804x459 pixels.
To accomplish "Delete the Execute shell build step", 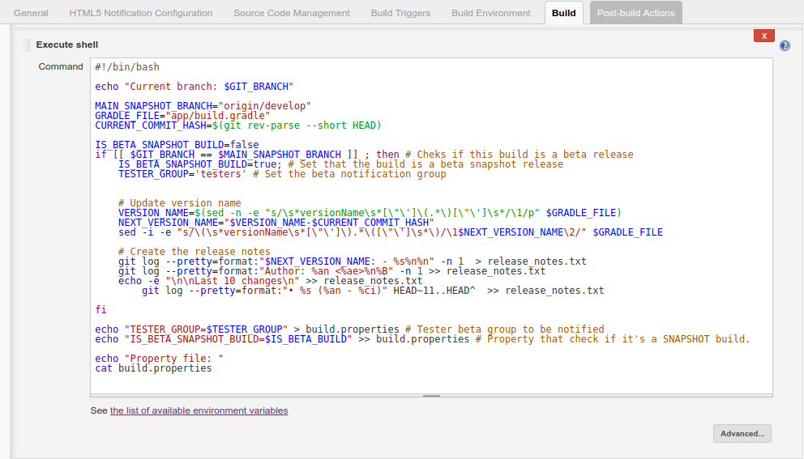I will tap(763, 36).
